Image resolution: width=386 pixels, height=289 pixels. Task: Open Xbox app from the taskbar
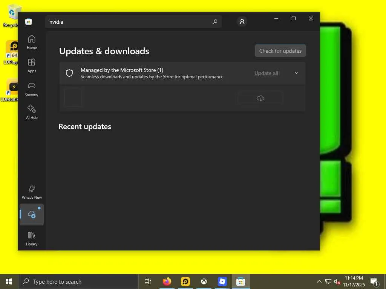point(204,281)
